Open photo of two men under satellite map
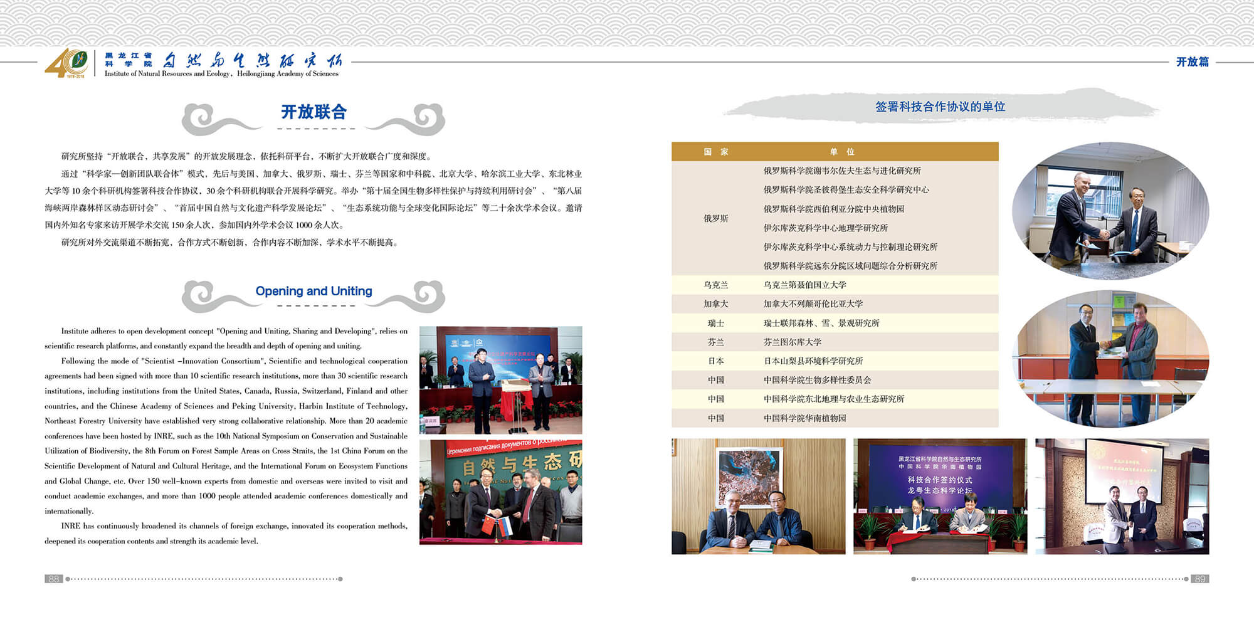Image resolution: width=1254 pixels, height=627 pixels. [x=758, y=497]
